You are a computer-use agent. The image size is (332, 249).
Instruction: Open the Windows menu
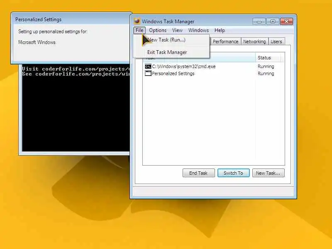(198, 30)
